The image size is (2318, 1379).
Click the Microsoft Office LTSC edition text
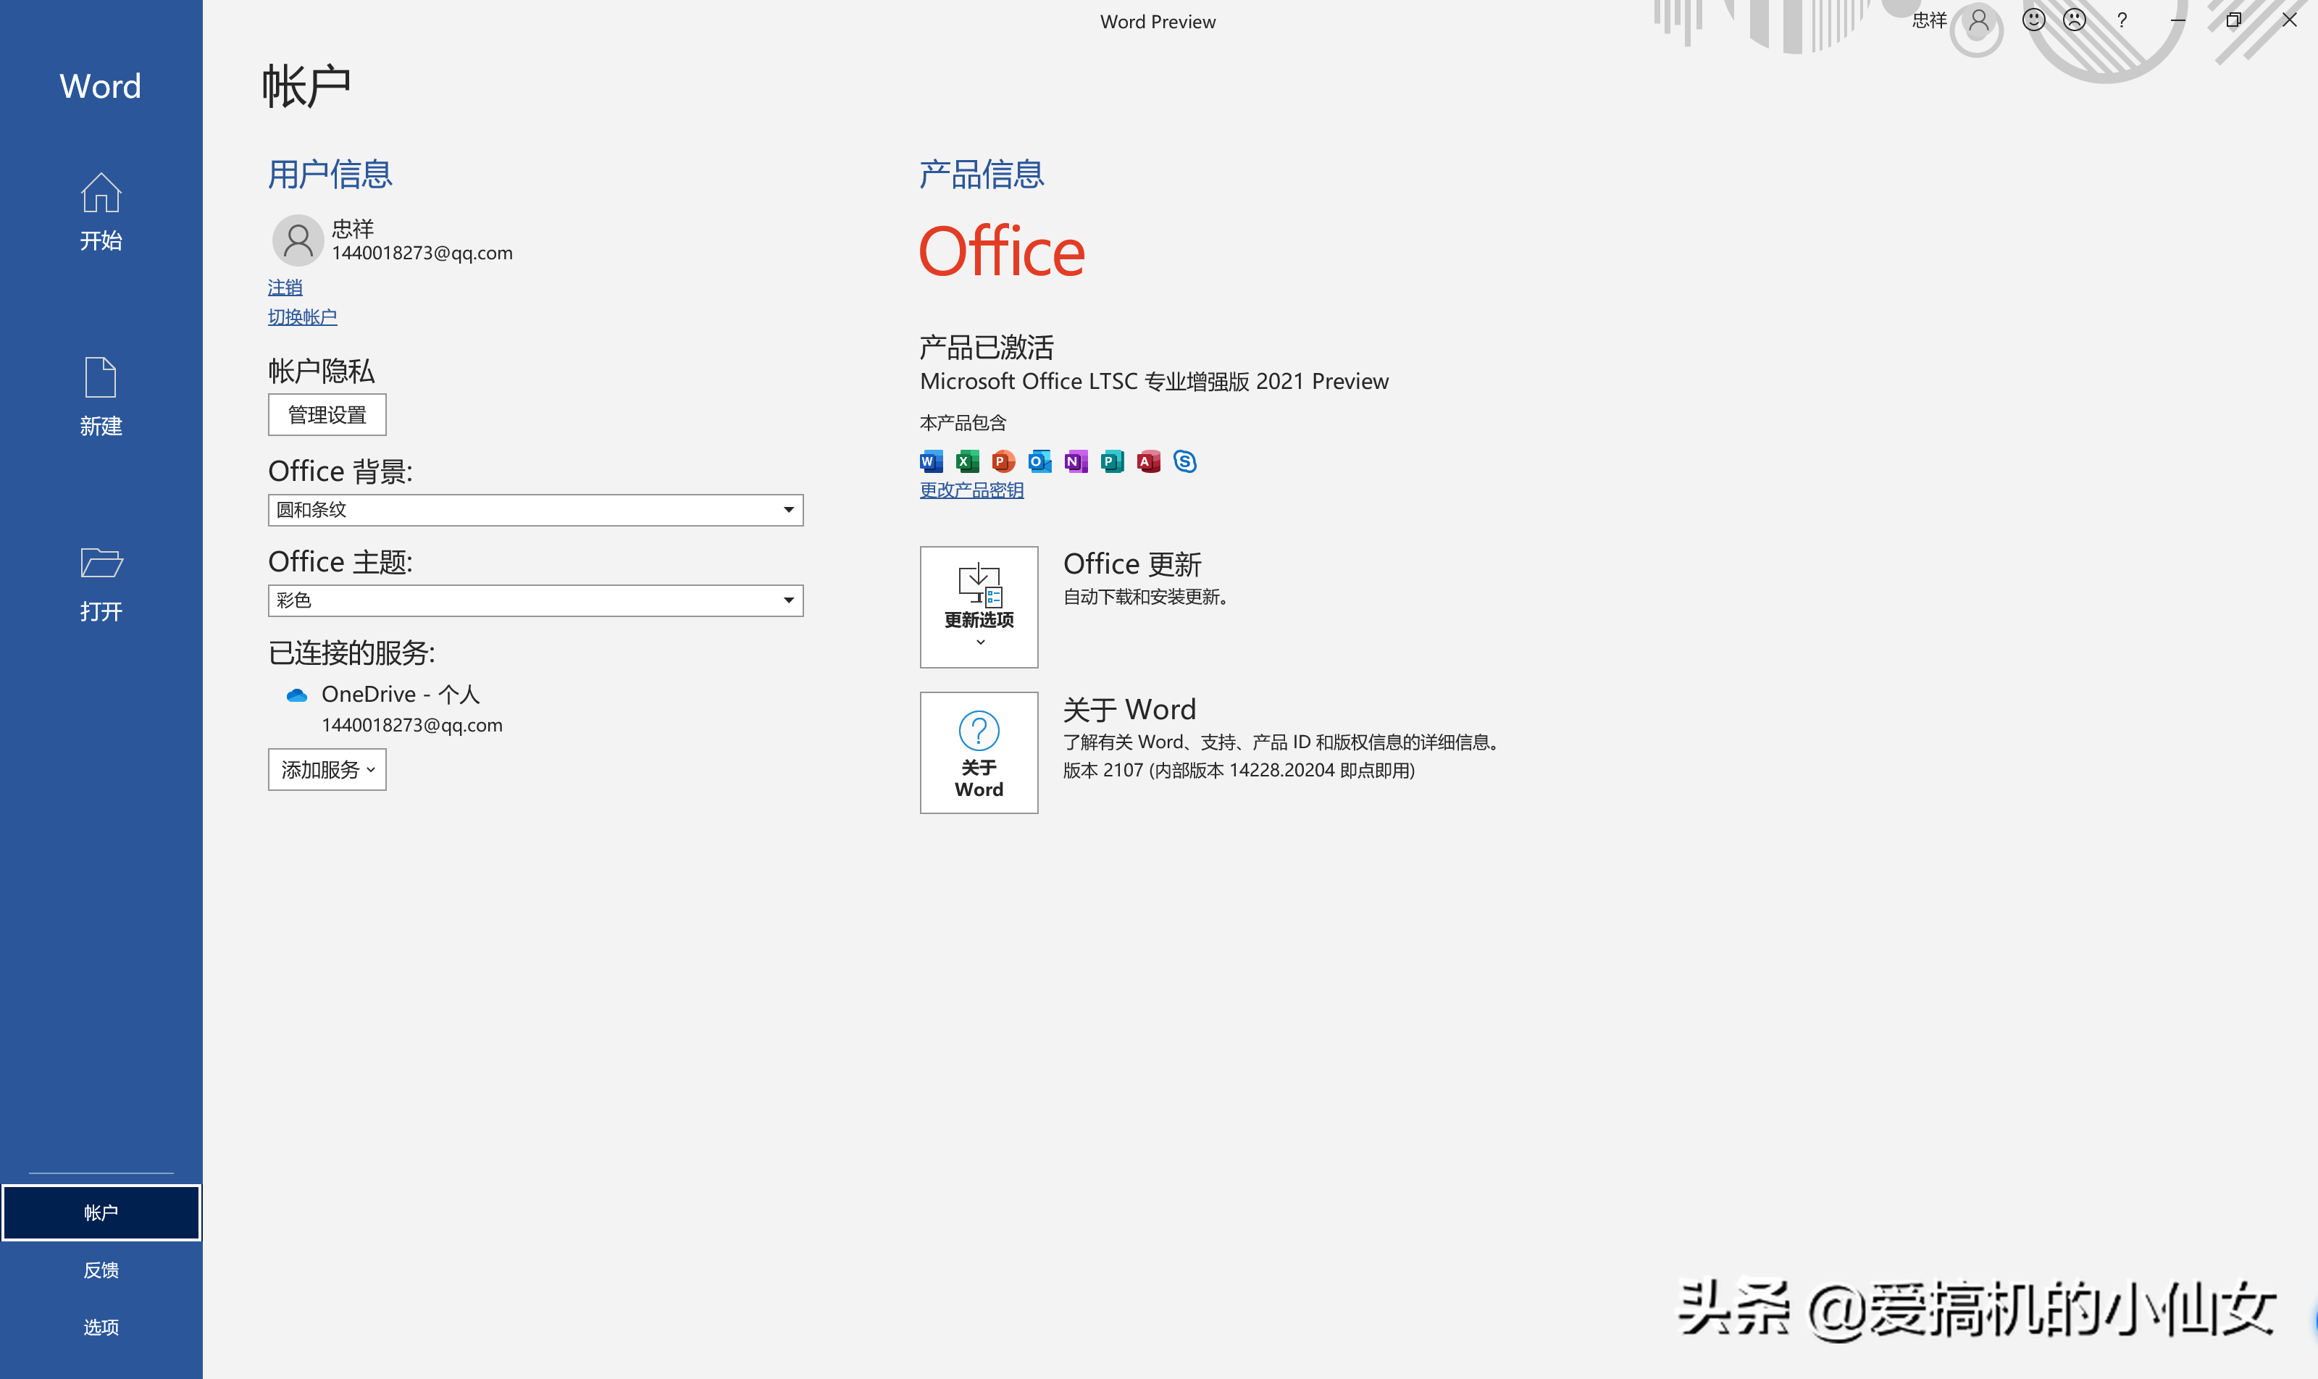1155,381
